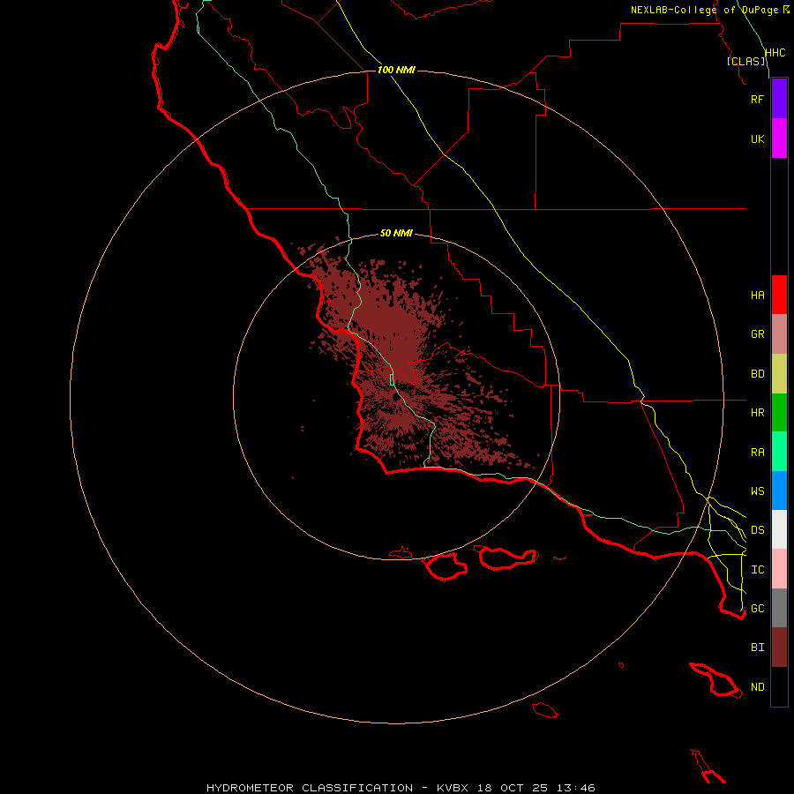
Task: Click the WS legend label
Action: pos(757,491)
